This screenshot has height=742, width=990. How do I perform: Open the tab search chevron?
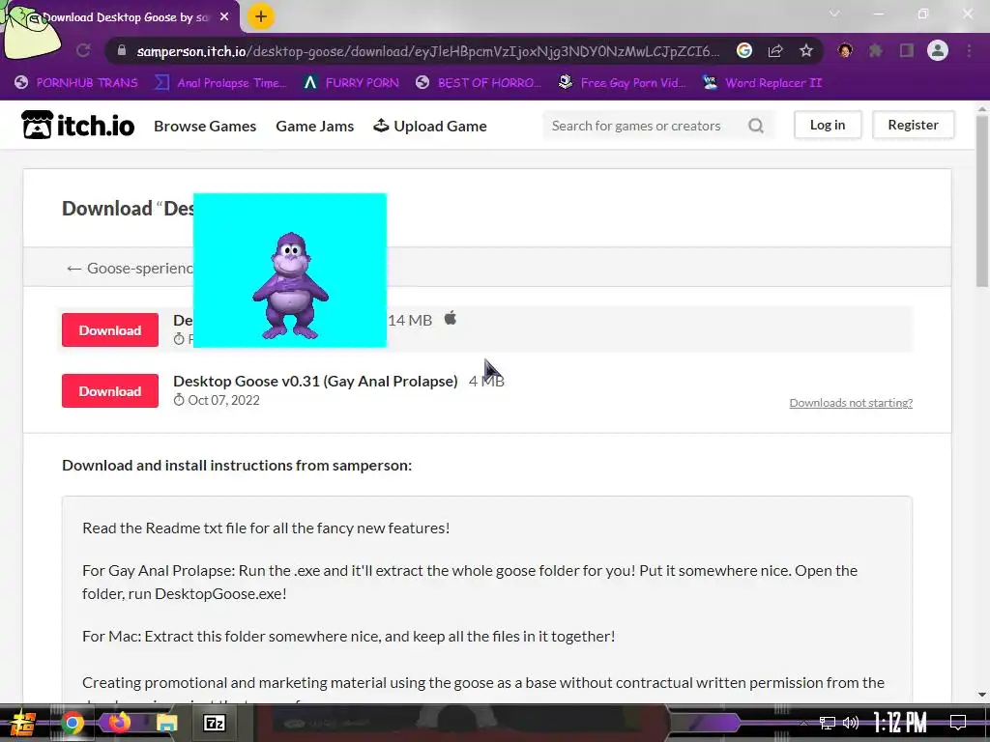(x=834, y=14)
